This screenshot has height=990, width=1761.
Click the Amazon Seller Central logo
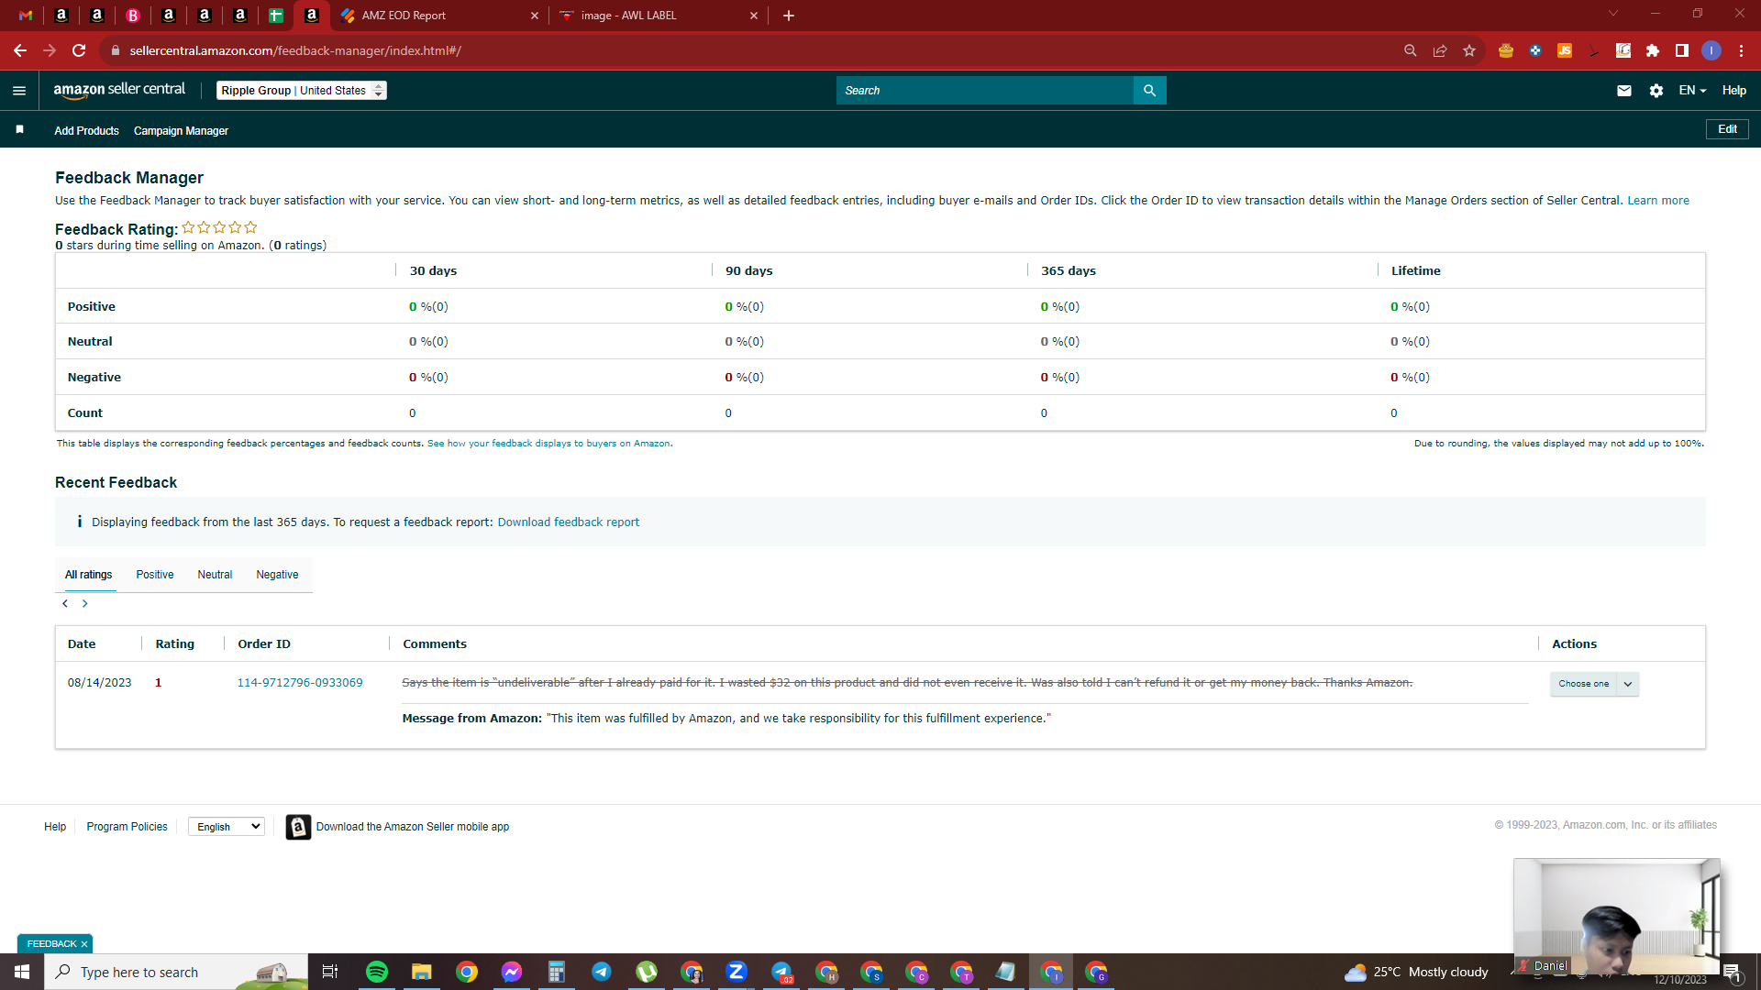(x=119, y=90)
